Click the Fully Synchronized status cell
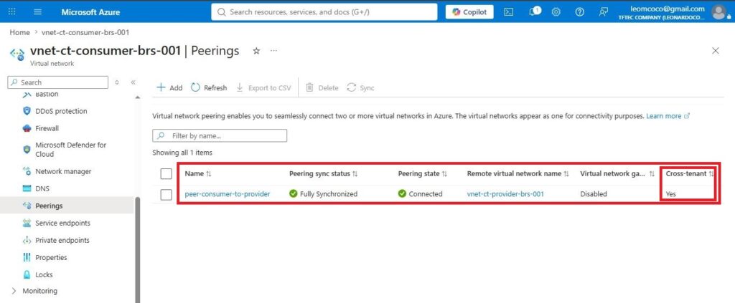735x303 pixels. tap(324, 193)
